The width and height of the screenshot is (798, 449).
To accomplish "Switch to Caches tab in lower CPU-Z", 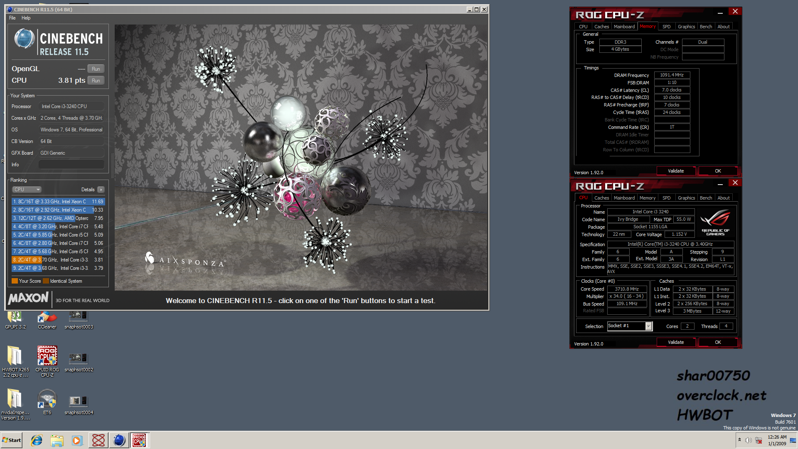I will pyautogui.click(x=601, y=198).
